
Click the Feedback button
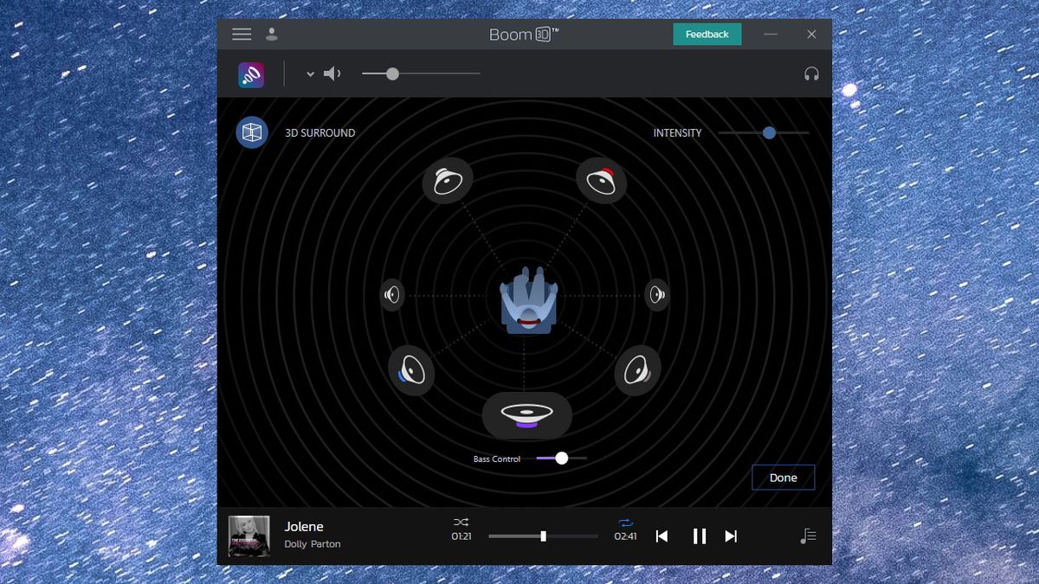click(707, 34)
